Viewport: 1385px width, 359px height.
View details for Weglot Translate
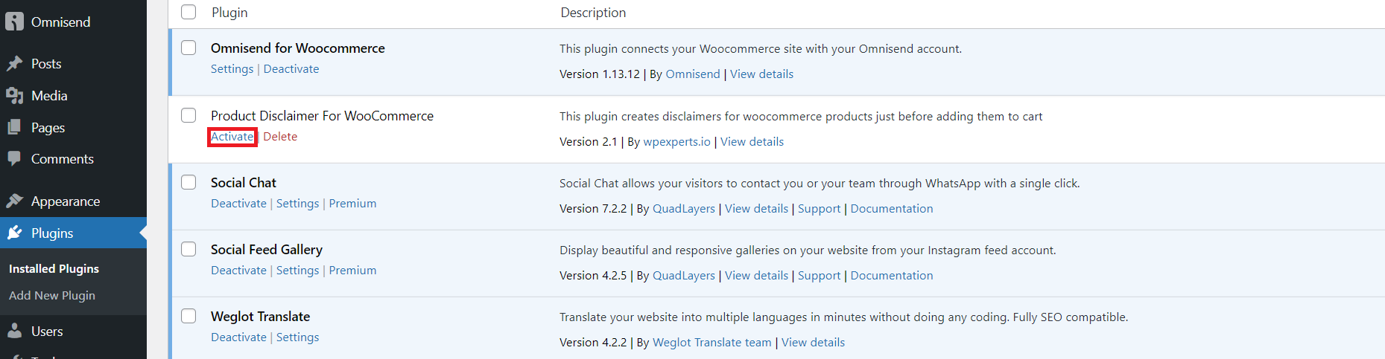813,343
